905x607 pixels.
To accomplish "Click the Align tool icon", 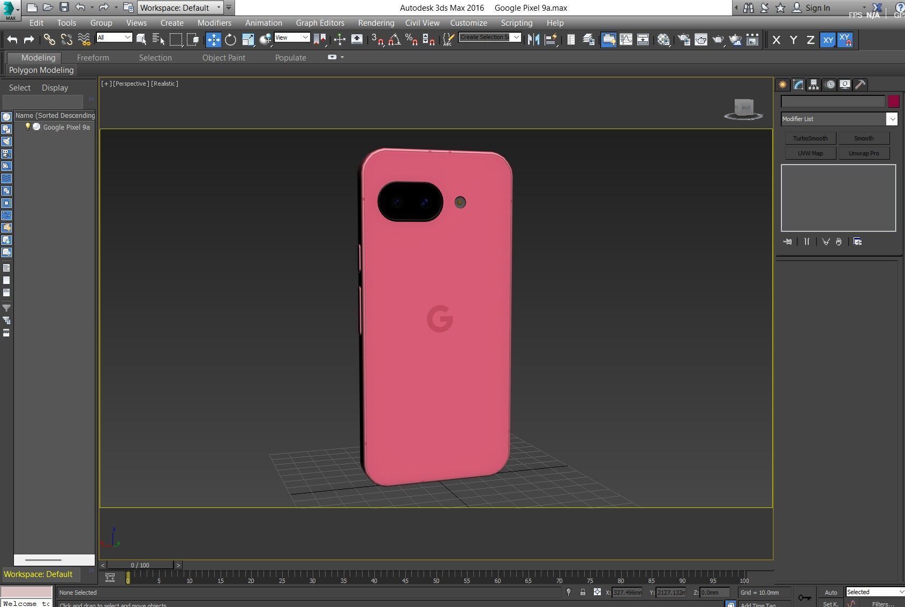I will click(x=550, y=39).
